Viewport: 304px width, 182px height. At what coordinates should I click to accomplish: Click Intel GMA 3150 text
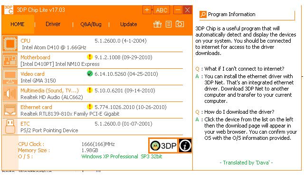(38, 81)
